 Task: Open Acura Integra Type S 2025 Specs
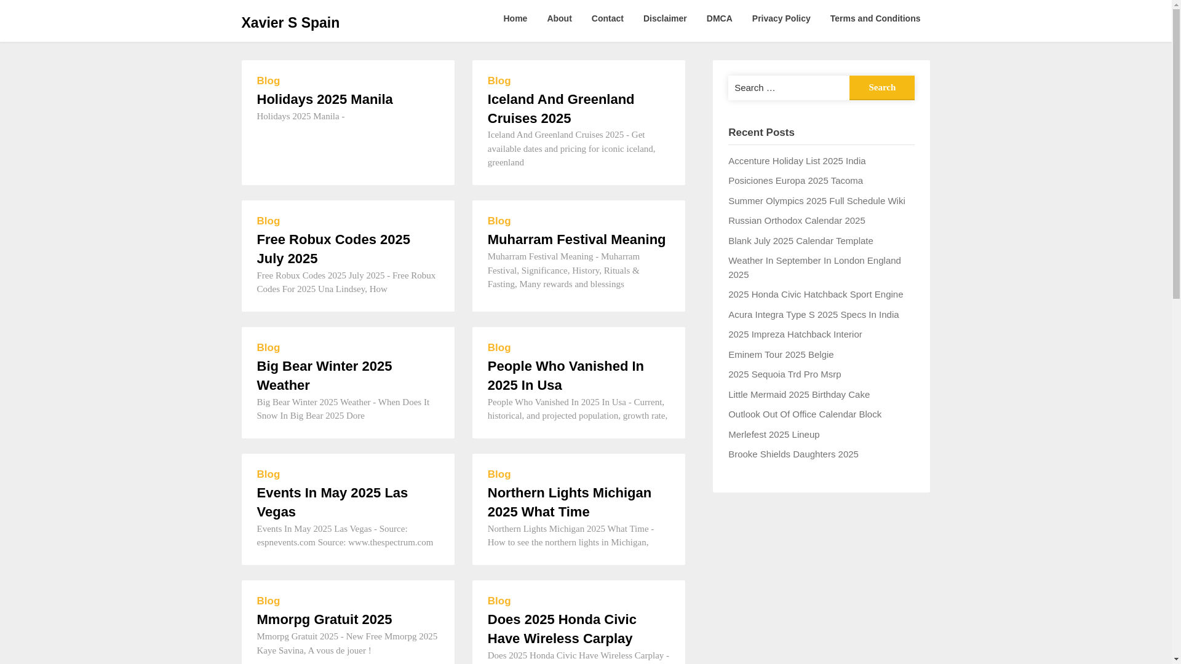click(813, 314)
